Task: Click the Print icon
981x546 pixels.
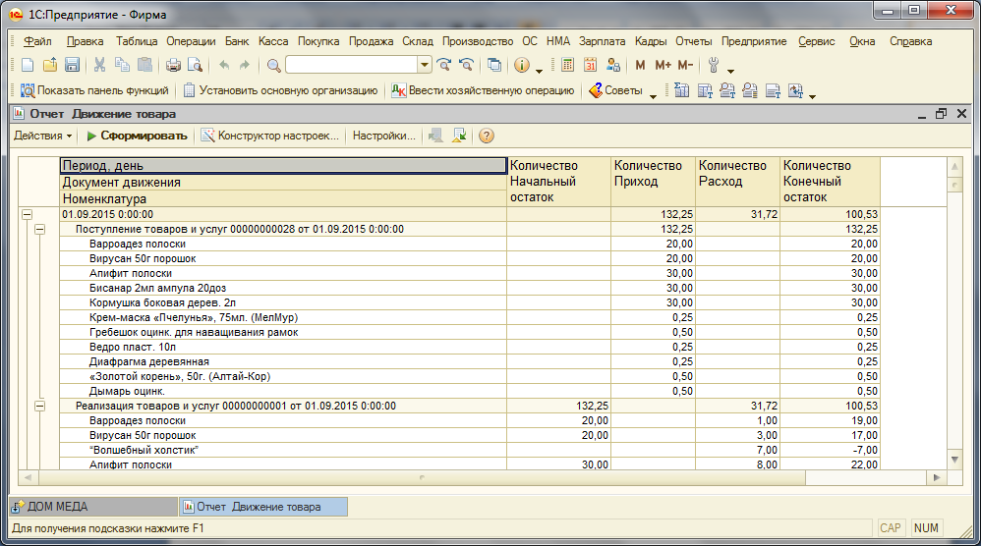Action: click(173, 65)
